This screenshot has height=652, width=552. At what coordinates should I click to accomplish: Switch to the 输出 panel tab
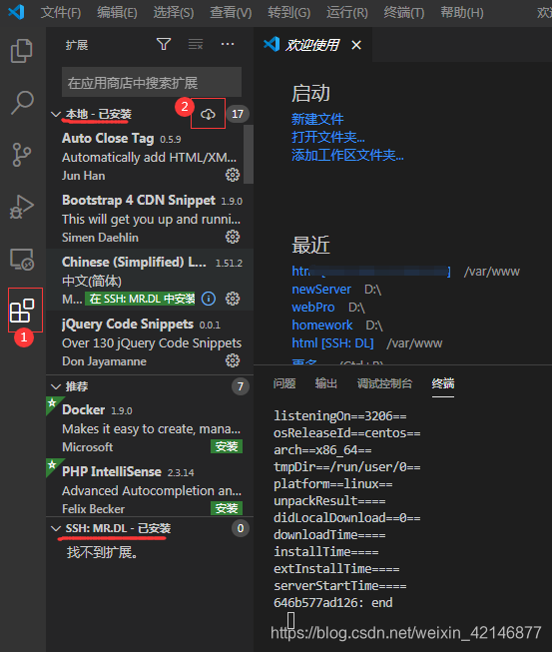tap(325, 383)
